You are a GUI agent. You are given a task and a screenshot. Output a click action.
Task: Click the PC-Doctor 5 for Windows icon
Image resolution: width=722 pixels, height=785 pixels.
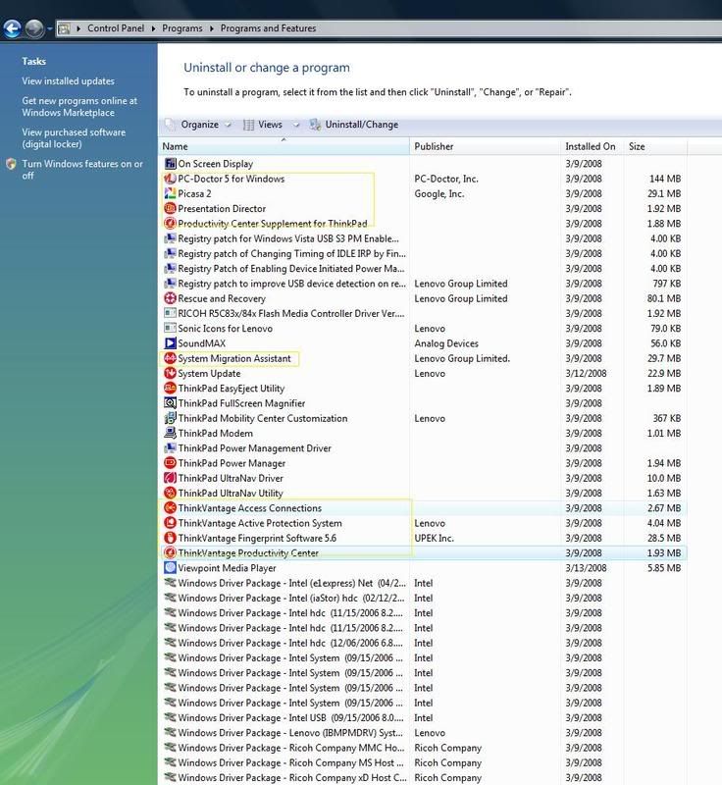click(x=170, y=179)
